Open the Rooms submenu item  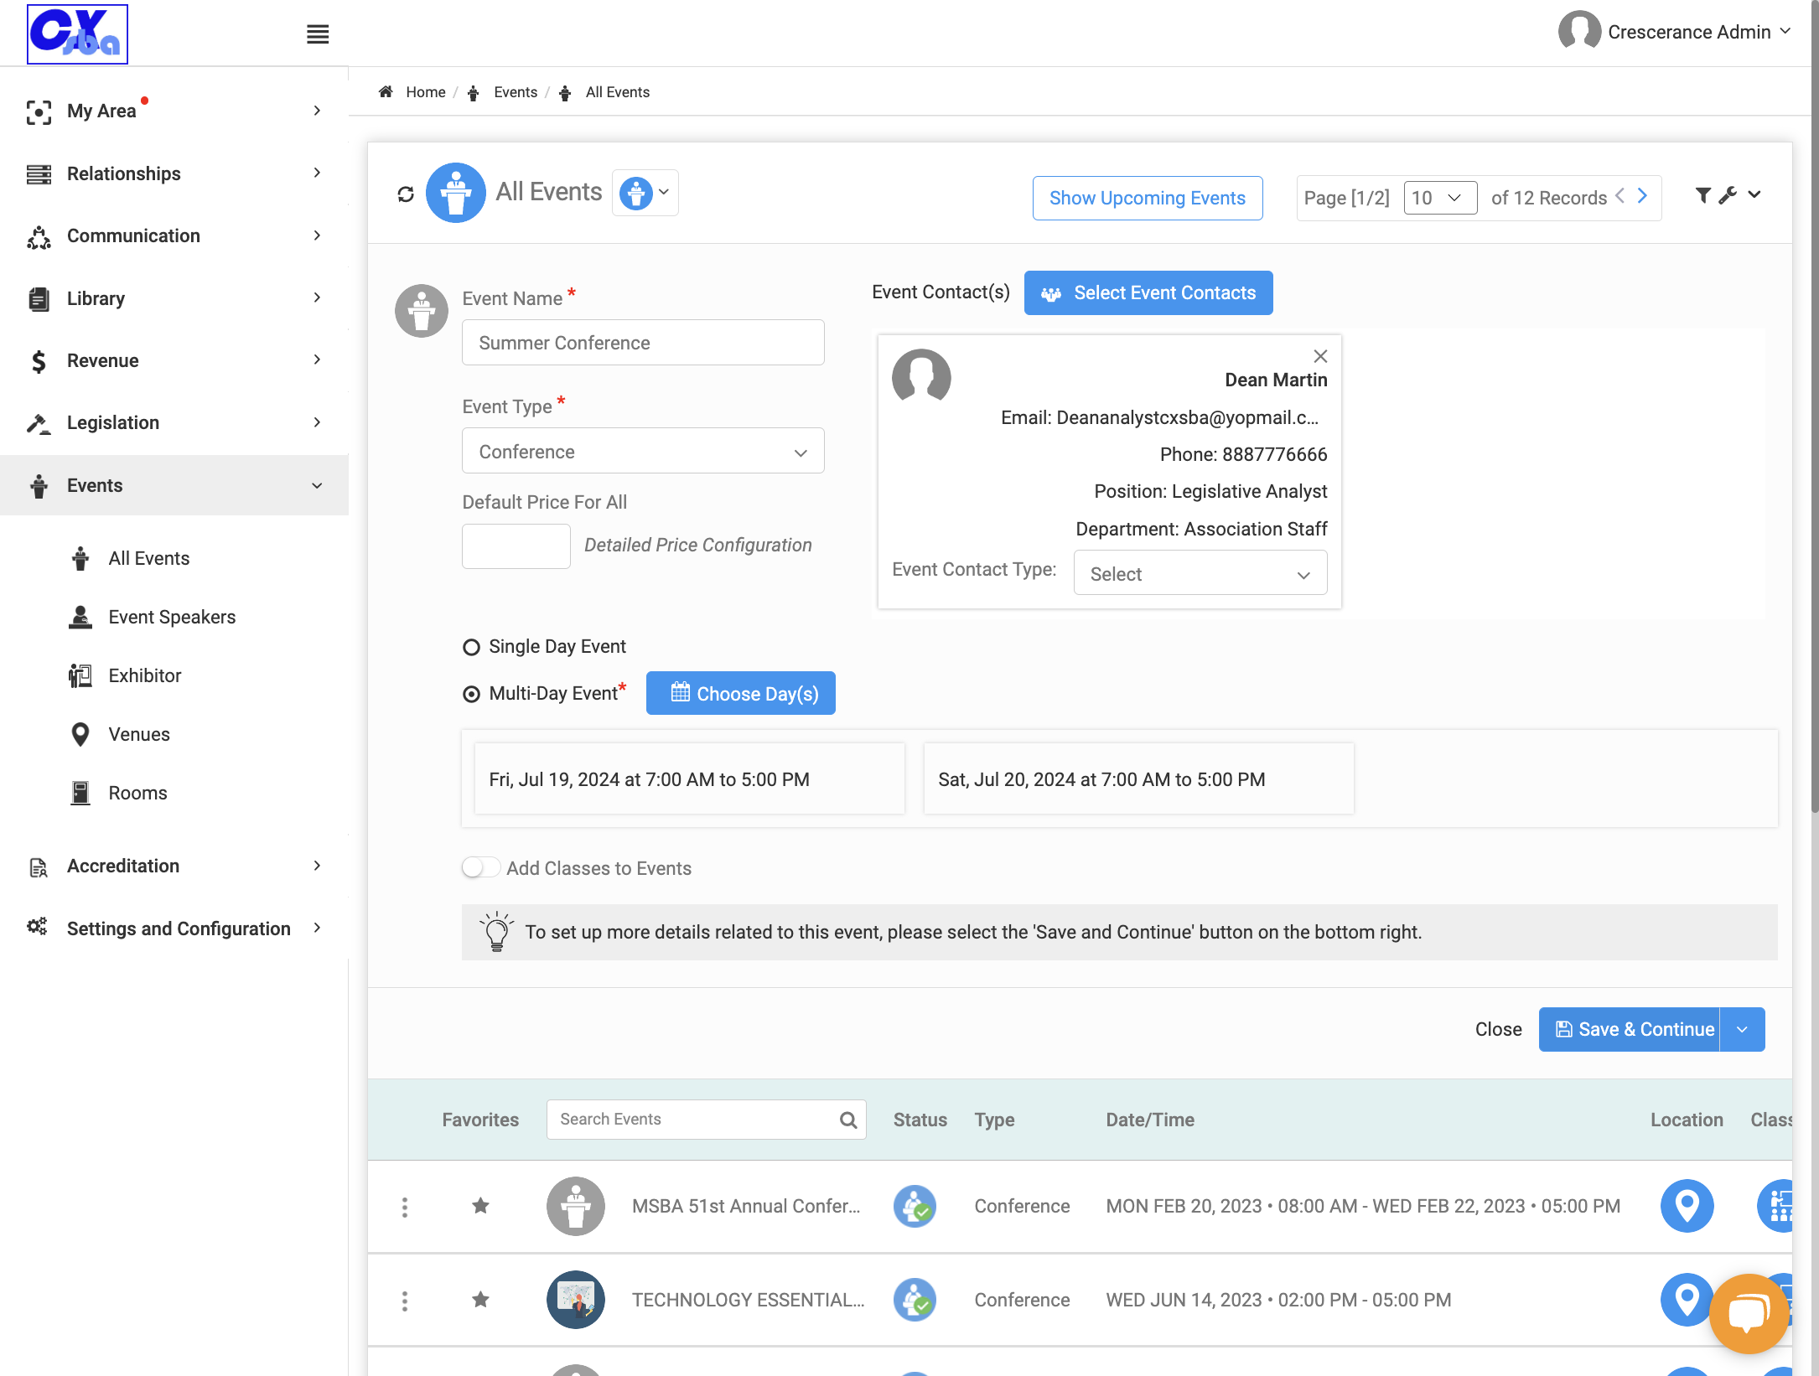click(x=137, y=793)
